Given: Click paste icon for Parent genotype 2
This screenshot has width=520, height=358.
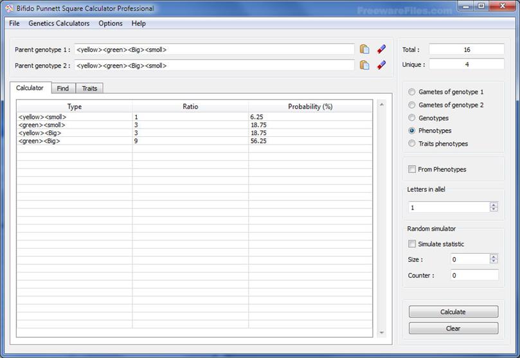Looking at the screenshot, I should coord(364,65).
